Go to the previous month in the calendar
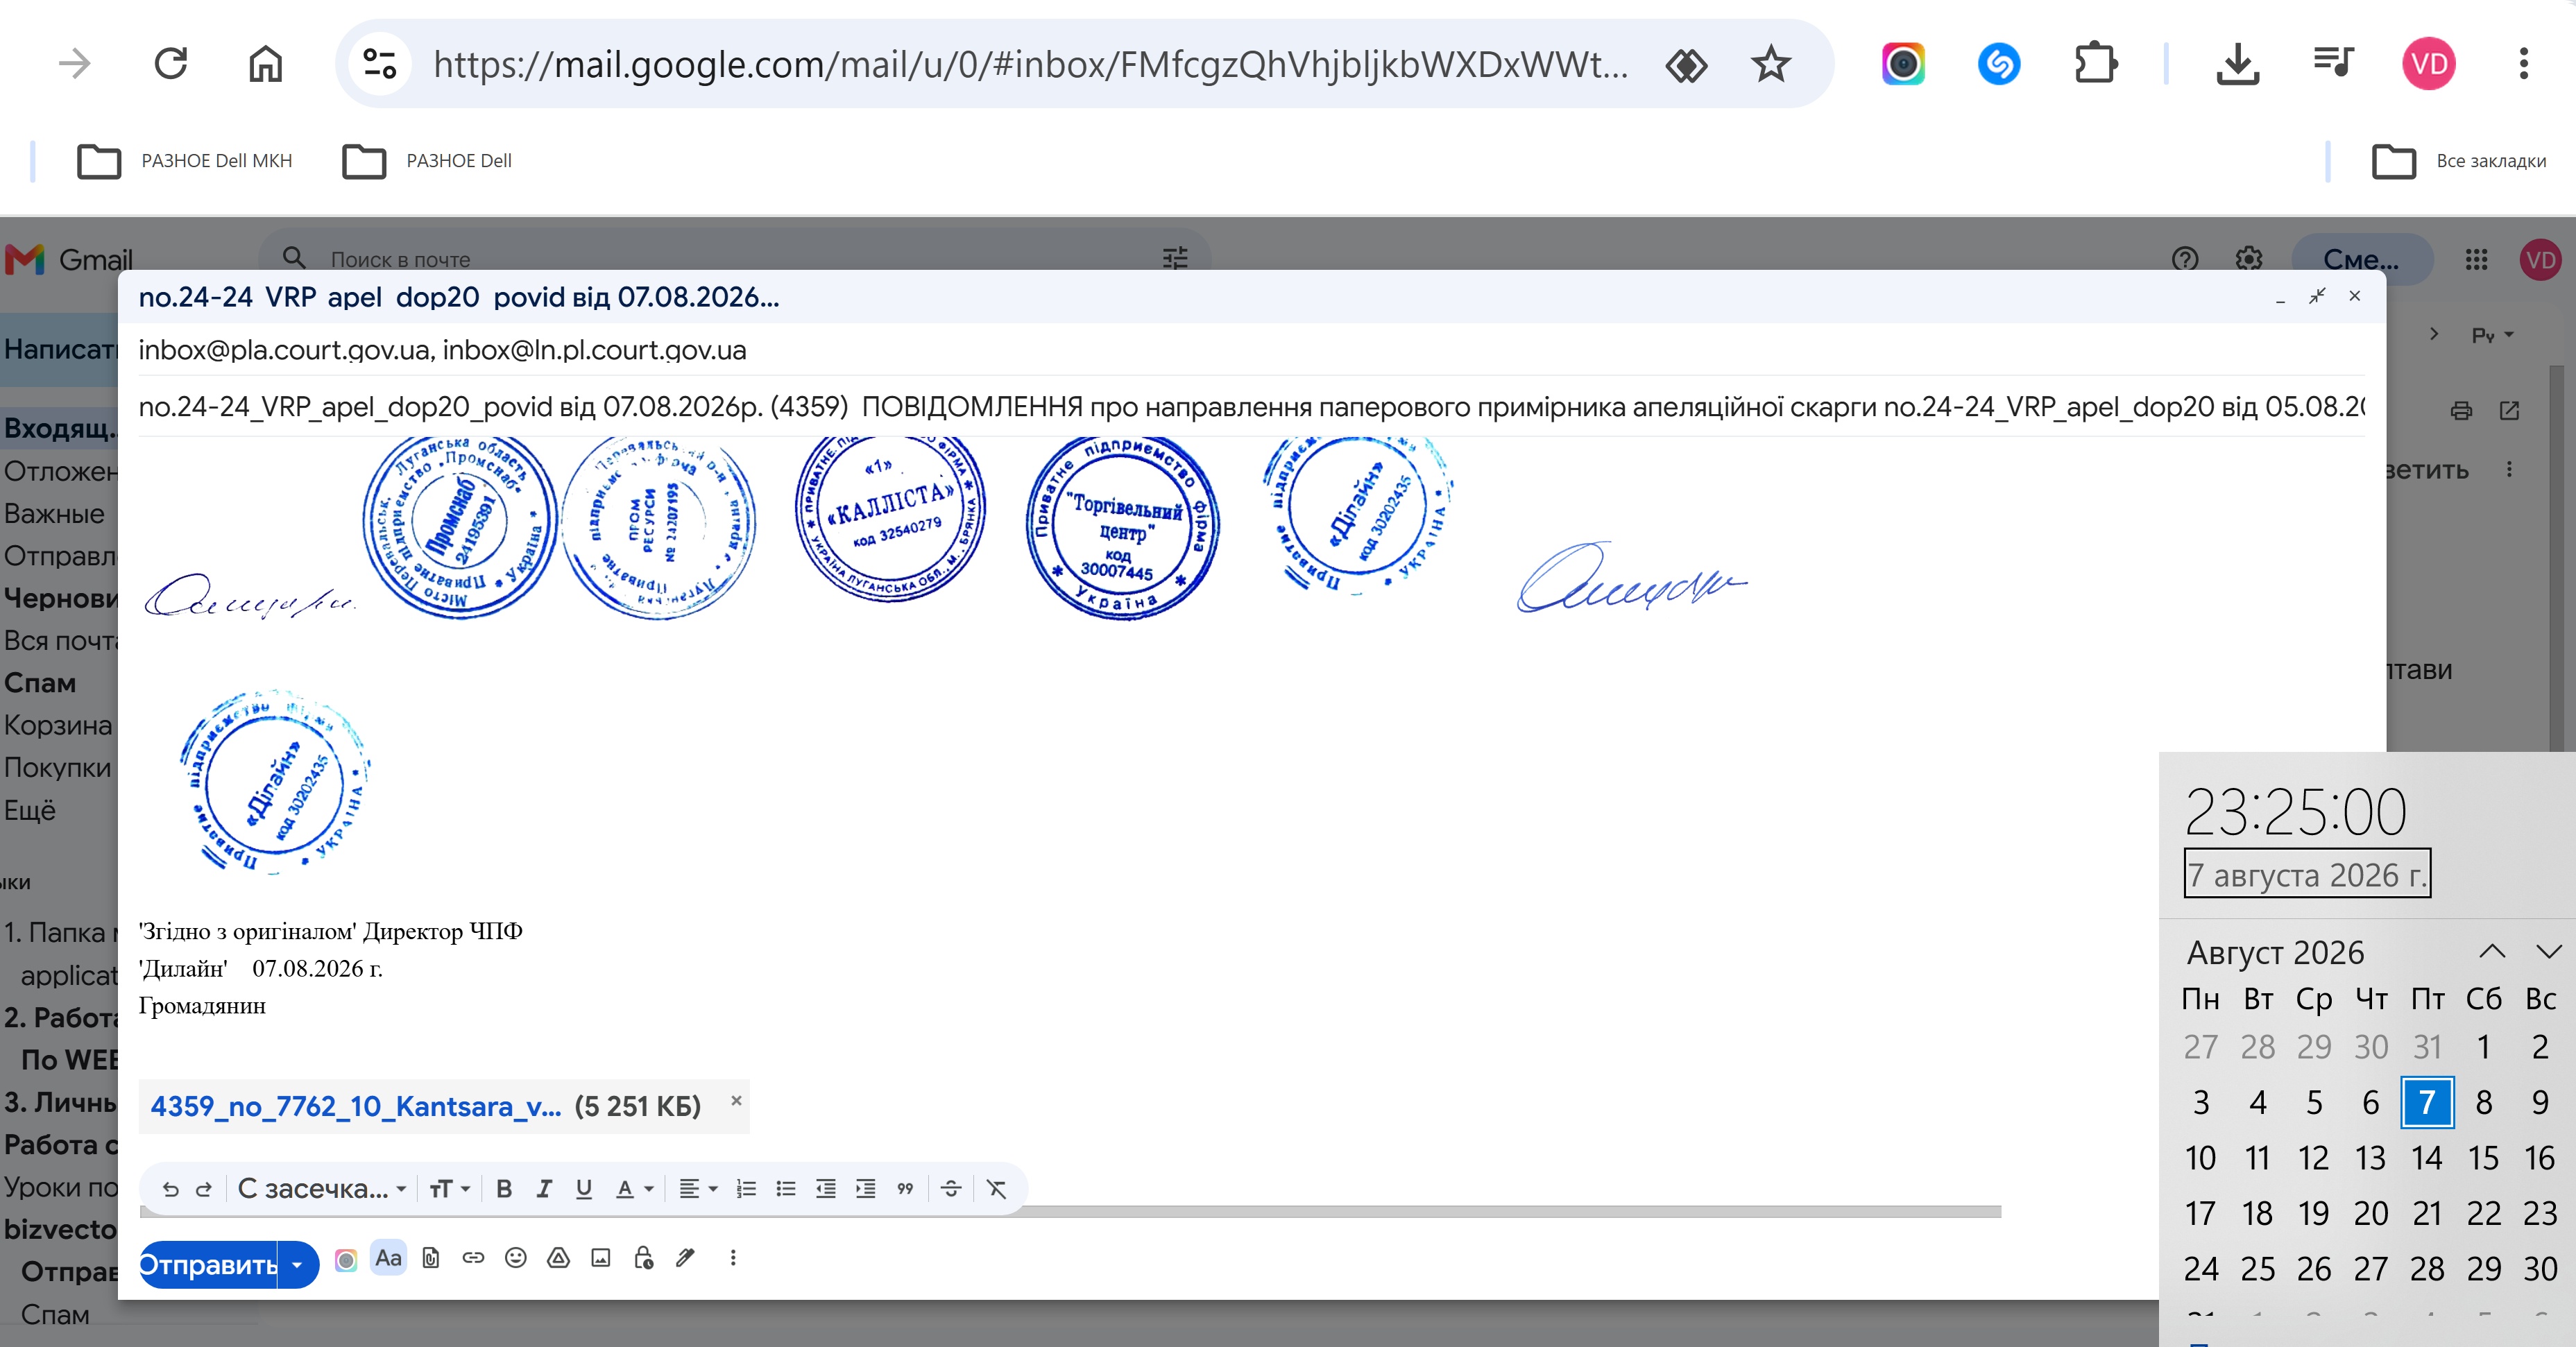The width and height of the screenshot is (2576, 1347). coord(2492,951)
